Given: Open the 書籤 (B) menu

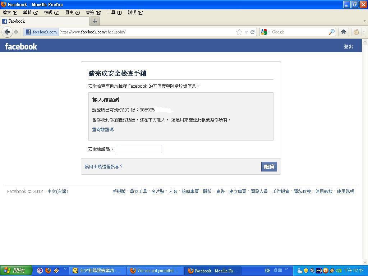Looking at the screenshot, I should pyautogui.click(x=93, y=13).
